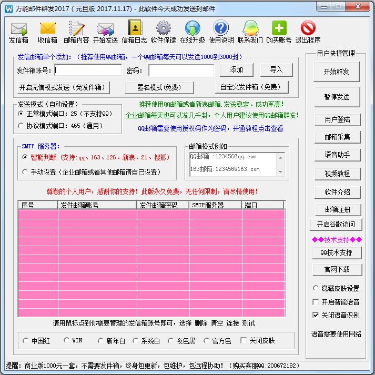Click the 发件邮箱密码 column header
The width and height of the screenshot is (375, 375).
(x=163, y=206)
